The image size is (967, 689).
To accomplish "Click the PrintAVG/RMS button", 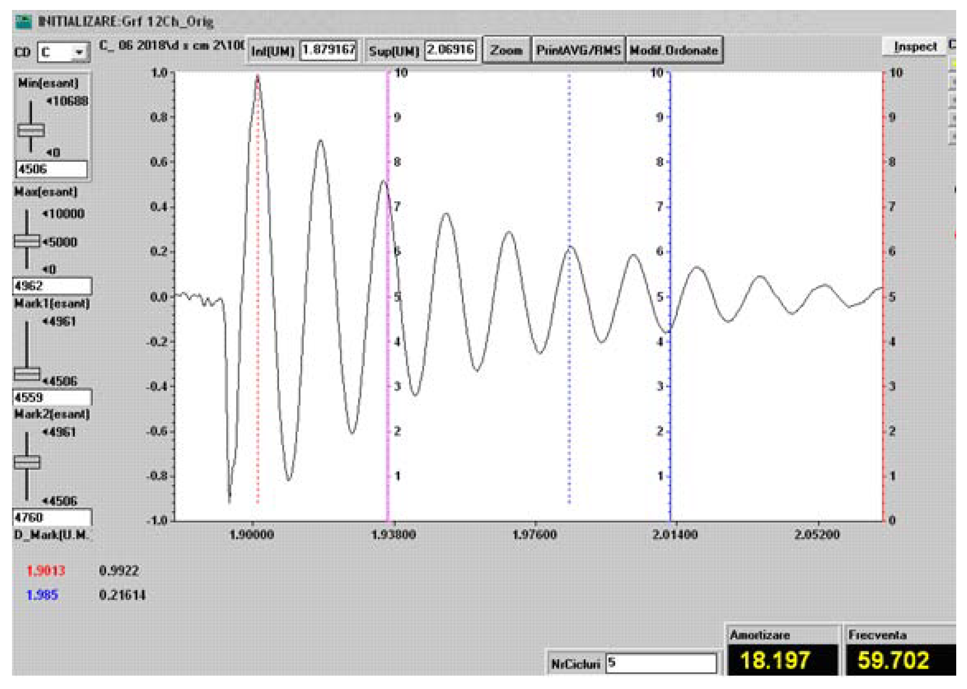I will (578, 50).
